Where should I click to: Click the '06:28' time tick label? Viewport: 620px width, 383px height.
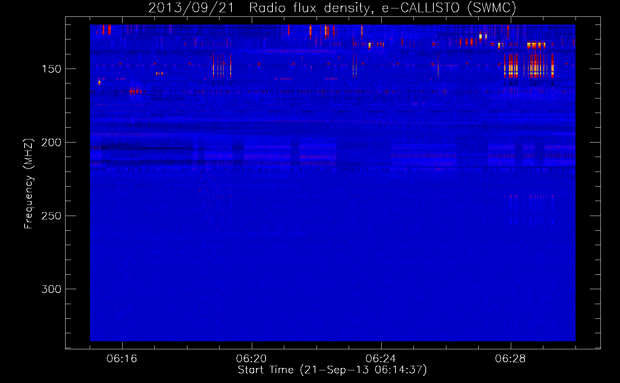(510, 359)
